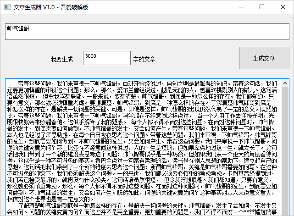Click the application icon in title bar
This screenshot has width=294, height=216.
pyautogui.click(x=7, y=7)
